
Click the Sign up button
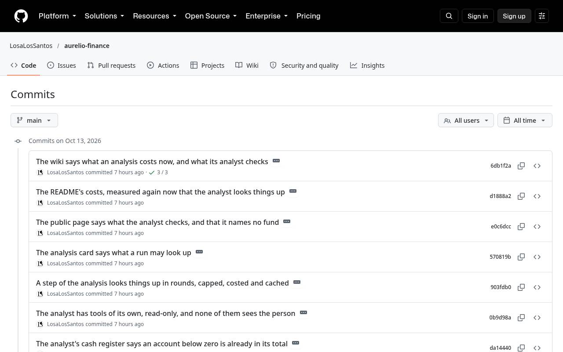[x=514, y=16]
